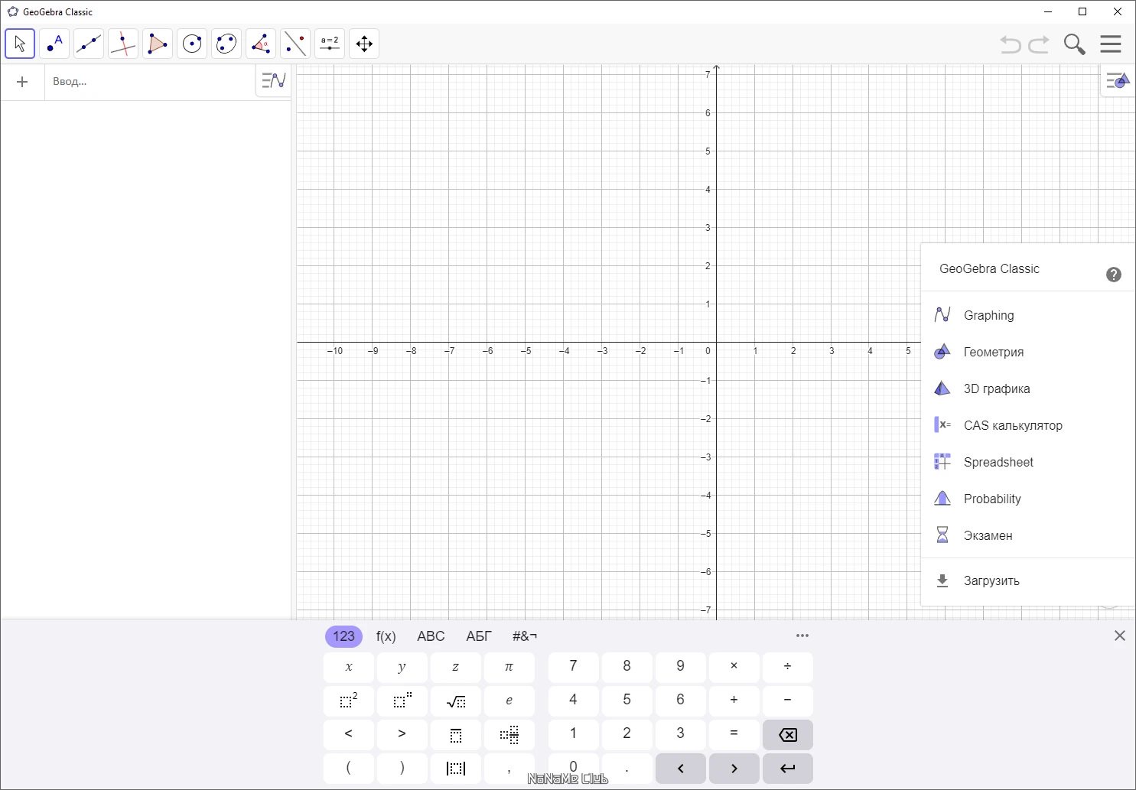The image size is (1136, 790).
Task: Select the Polygon tool
Action: click(158, 44)
